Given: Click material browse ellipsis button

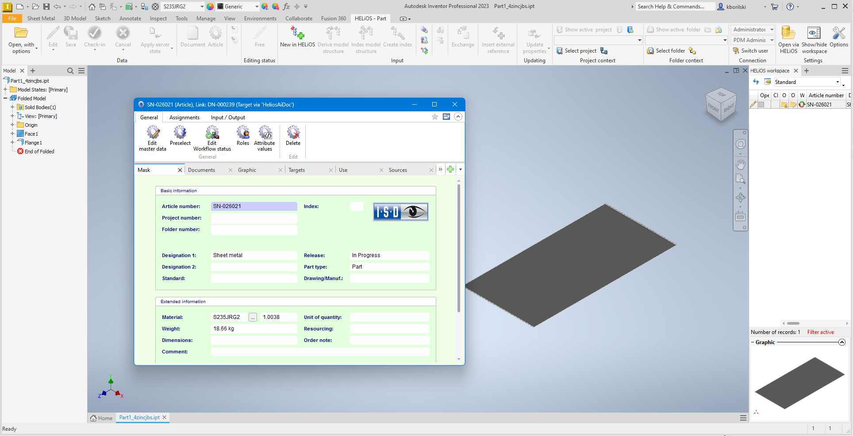Looking at the screenshot, I should (x=253, y=317).
